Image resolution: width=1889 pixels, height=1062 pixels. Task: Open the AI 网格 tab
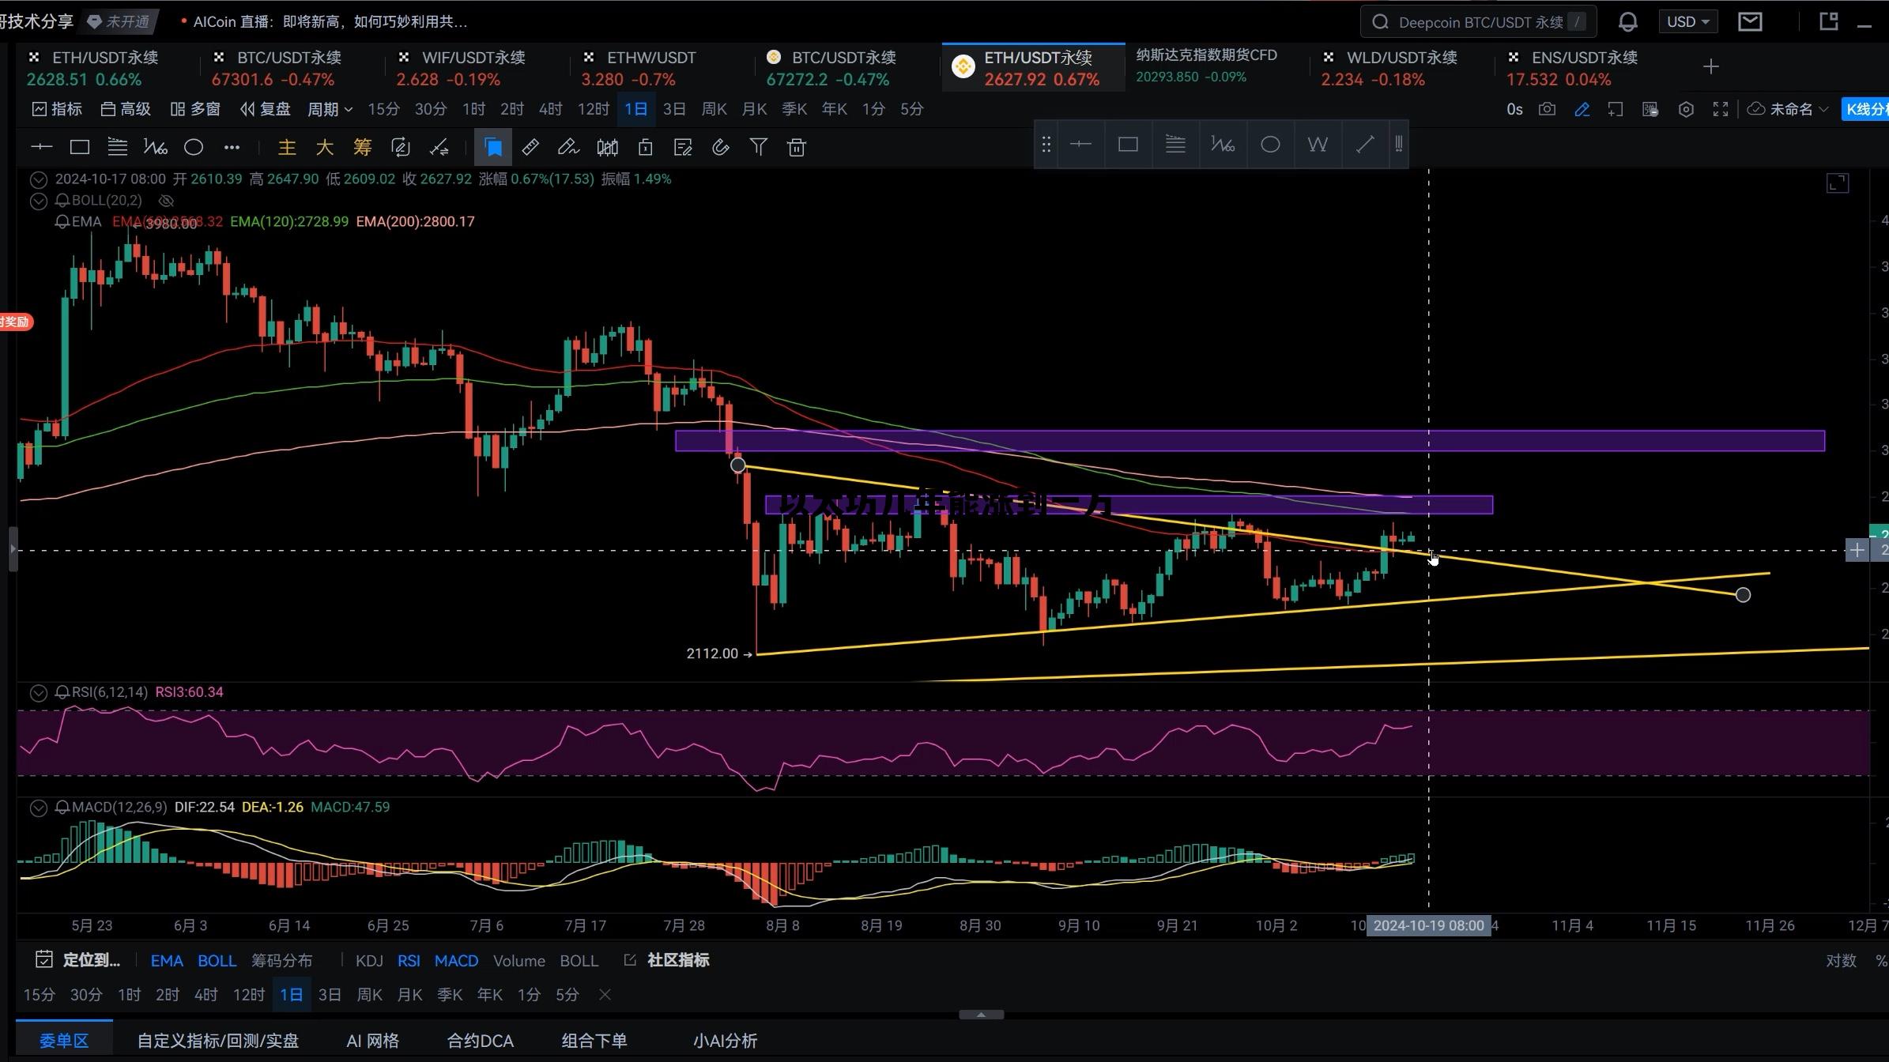pos(372,1041)
